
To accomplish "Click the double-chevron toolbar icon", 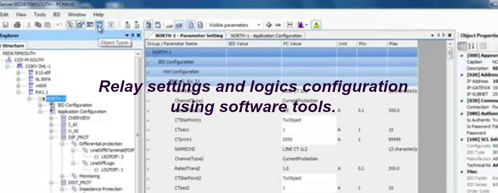I will (x=111, y=25).
